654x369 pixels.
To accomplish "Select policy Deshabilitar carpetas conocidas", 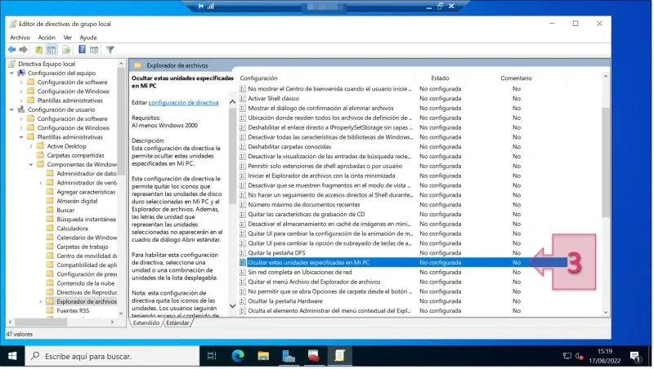I will 289,147.
